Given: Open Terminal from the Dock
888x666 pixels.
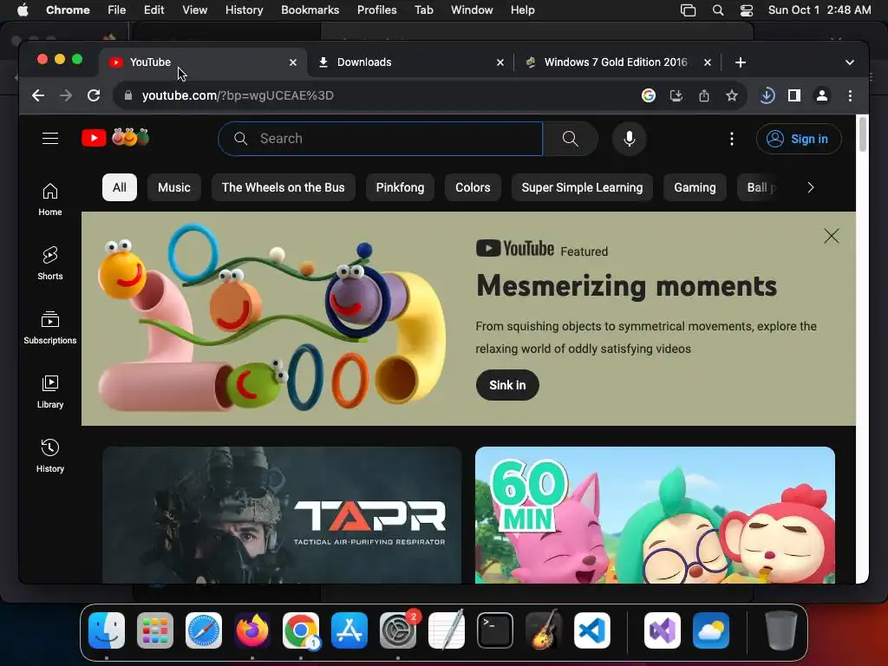Looking at the screenshot, I should (x=495, y=630).
